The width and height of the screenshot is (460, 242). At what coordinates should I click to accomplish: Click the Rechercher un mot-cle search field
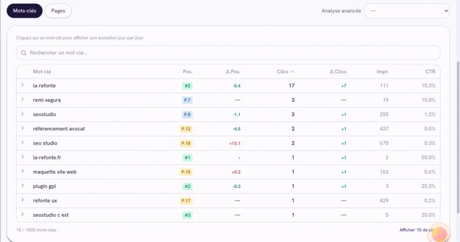tap(228, 53)
